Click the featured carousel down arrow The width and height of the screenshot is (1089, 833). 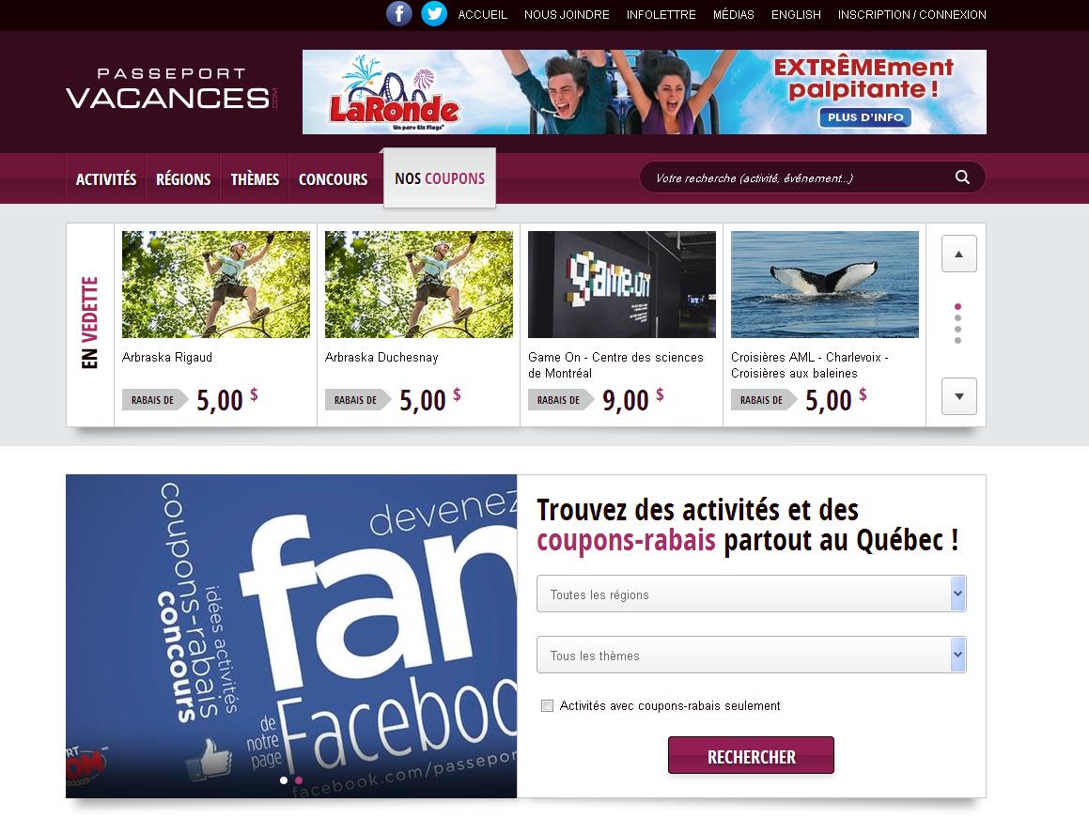pos(959,396)
